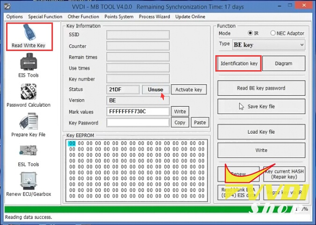
Task: Click the Save Key file button
Action: coord(261,106)
